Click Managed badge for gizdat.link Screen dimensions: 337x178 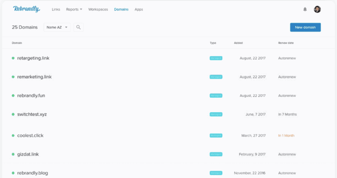point(216,154)
